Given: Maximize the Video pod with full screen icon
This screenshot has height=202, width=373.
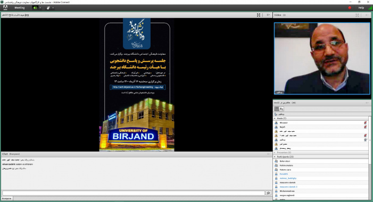Looking at the screenshot, I should click(357, 15).
